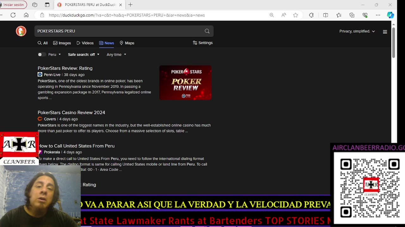Click the DuckDuckGo logo

pyautogui.click(x=21, y=31)
